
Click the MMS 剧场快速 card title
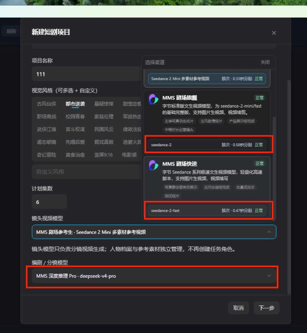coord(180,164)
